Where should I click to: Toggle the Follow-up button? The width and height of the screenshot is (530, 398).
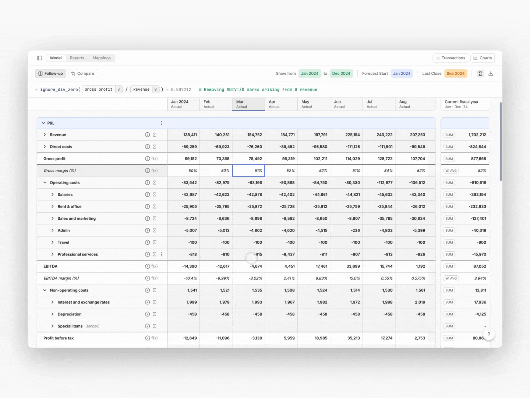tap(50, 73)
